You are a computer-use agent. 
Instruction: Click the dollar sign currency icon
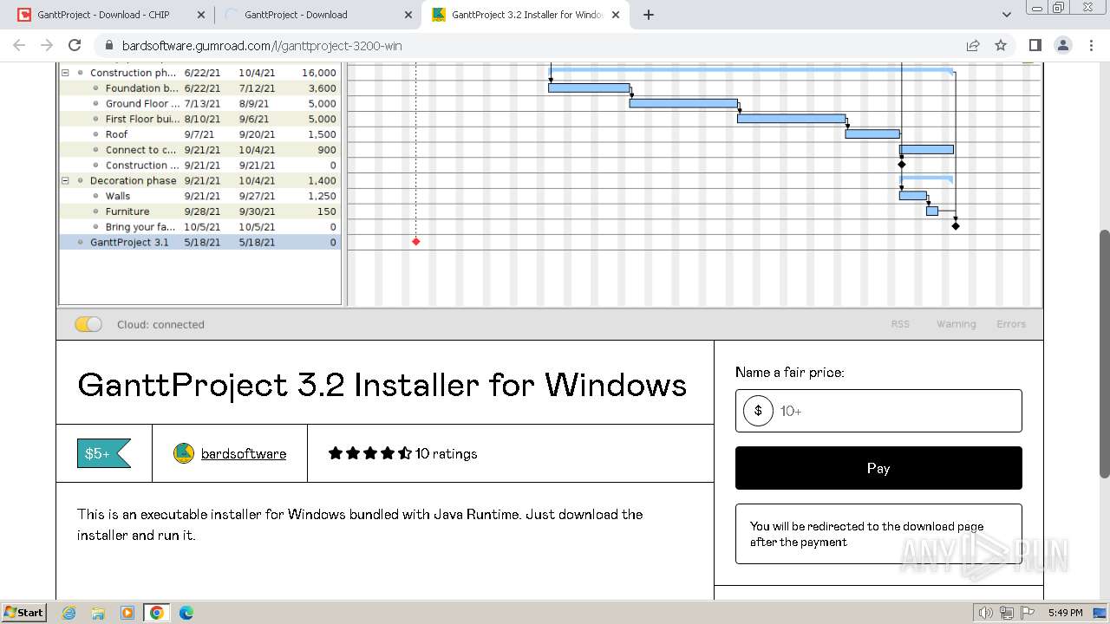point(758,411)
